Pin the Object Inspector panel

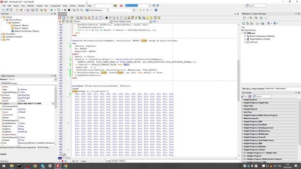click(52, 76)
